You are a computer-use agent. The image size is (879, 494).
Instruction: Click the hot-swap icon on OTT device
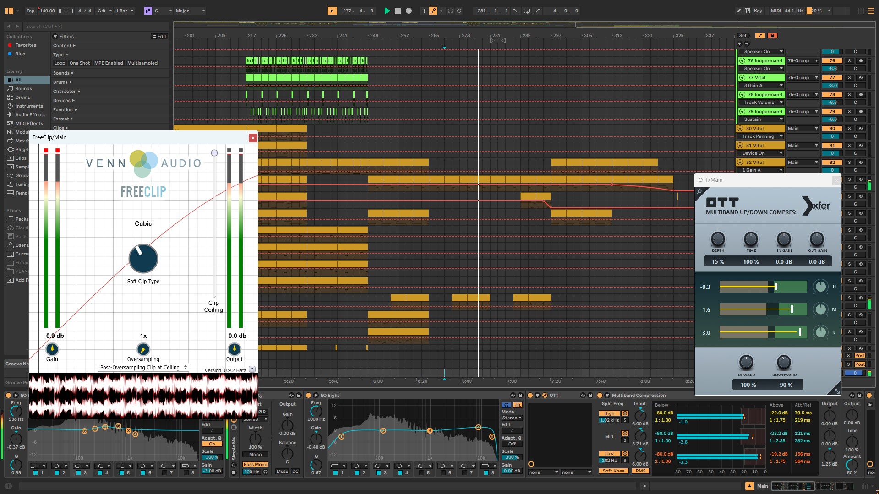point(583,395)
